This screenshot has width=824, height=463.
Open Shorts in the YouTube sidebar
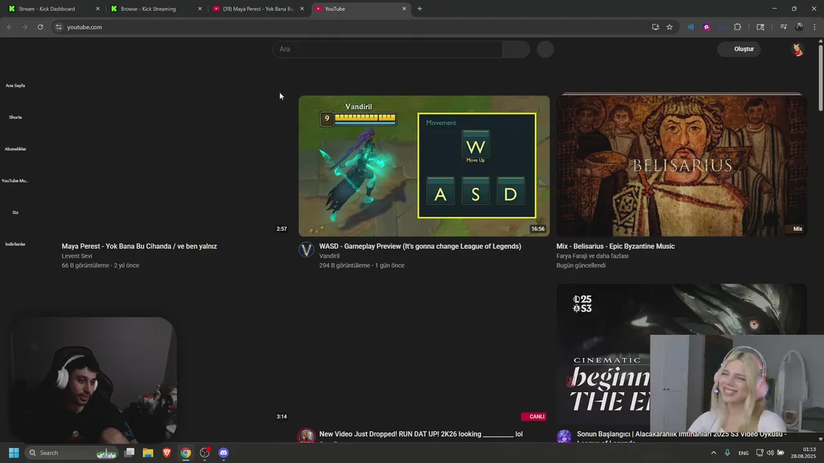pos(15,117)
